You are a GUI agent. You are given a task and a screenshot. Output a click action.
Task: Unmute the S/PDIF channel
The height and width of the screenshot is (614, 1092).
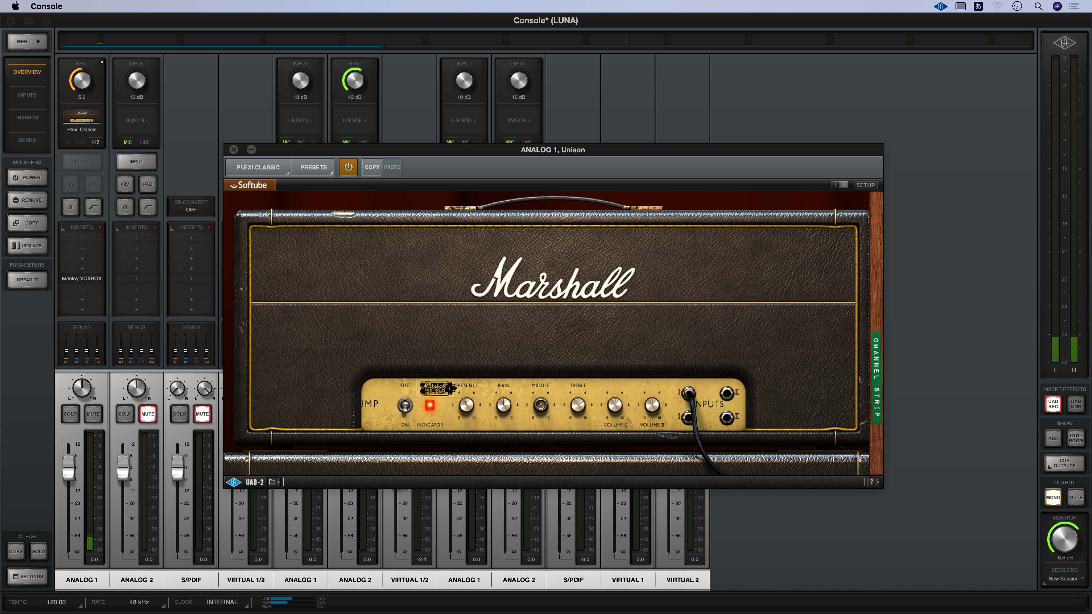click(202, 414)
